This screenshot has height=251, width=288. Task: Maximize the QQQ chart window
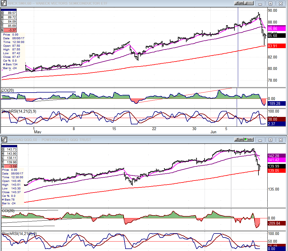pos(270,140)
